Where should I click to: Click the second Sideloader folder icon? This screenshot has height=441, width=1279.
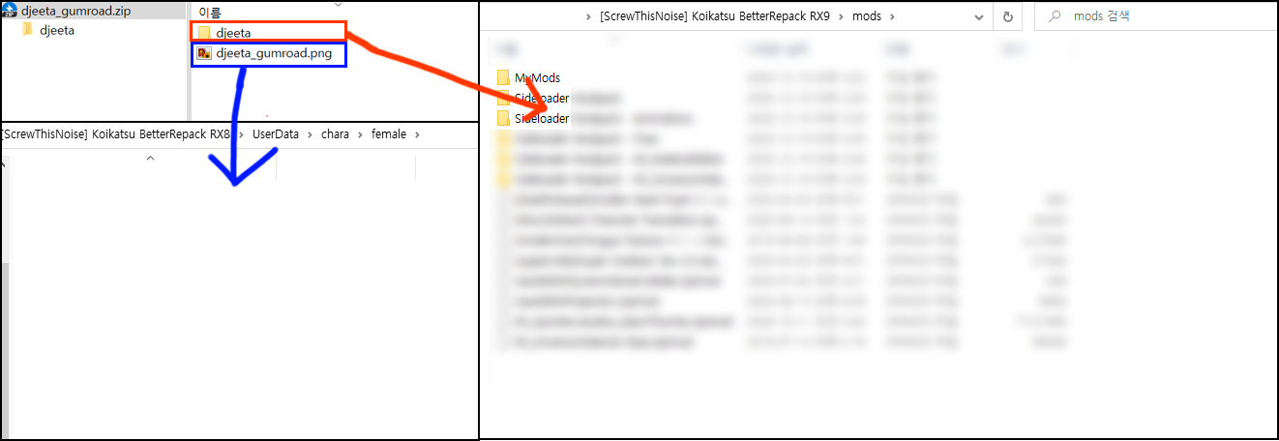click(502, 118)
